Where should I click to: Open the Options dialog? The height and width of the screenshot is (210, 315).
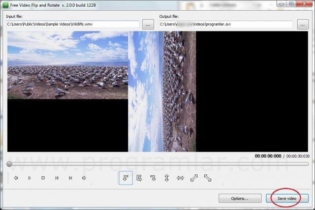(240, 198)
